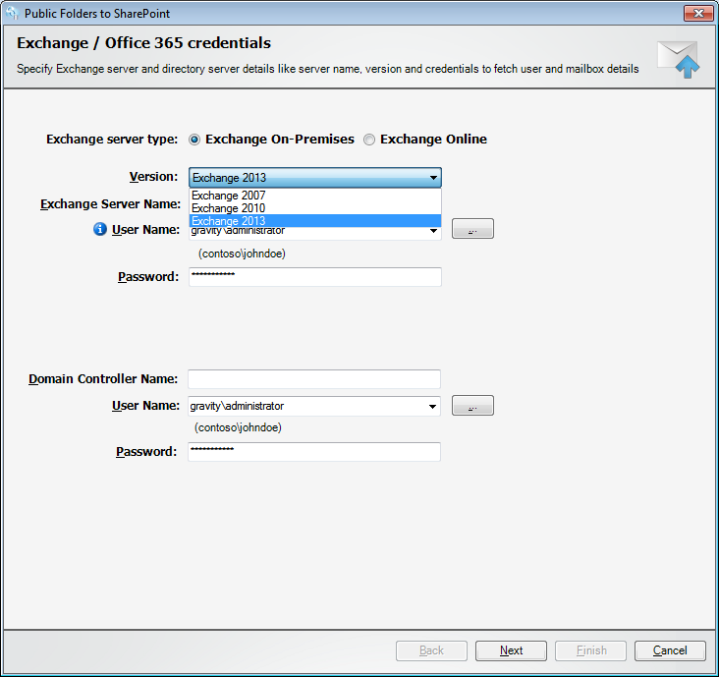The width and height of the screenshot is (719, 677).
Task: Expand the Exchange server User Name dropdown
Action: (x=433, y=231)
